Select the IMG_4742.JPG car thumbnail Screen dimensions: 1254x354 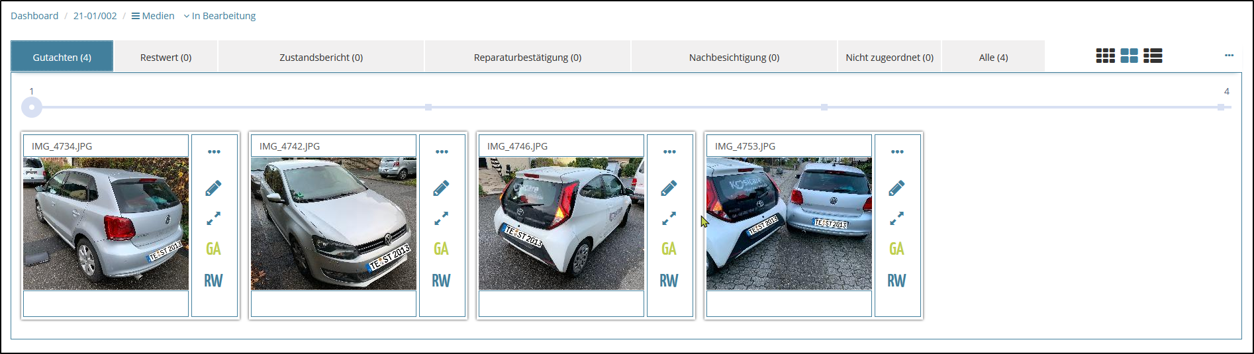click(x=334, y=224)
